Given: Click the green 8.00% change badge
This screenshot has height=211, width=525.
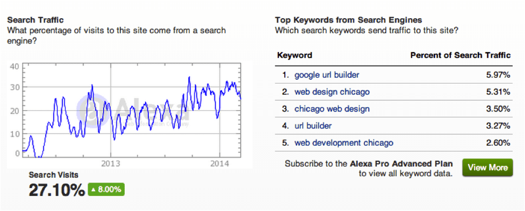Looking at the screenshot, I should [106, 190].
